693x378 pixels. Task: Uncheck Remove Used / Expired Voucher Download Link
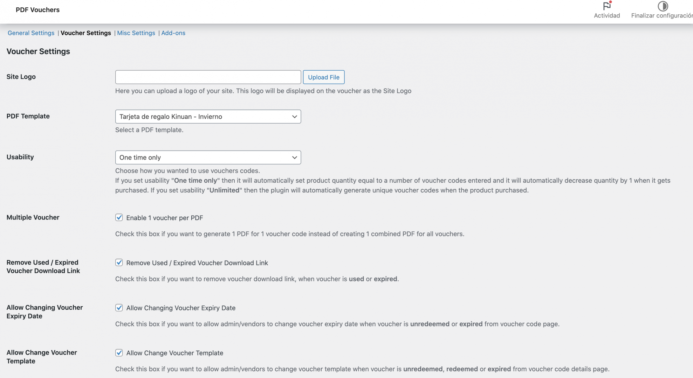click(119, 262)
